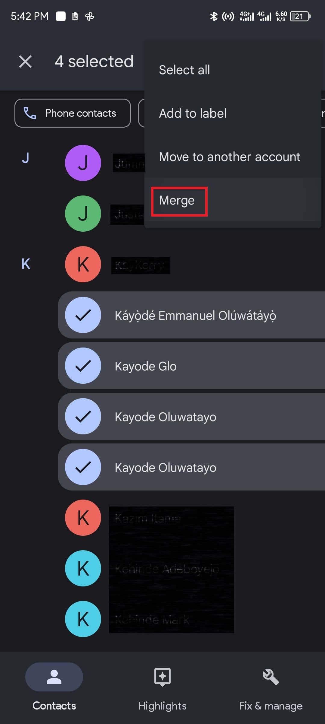Tap the phone icon in Phone contacts chip
This screenshot has width=325, height=724.
pos(30,113)
